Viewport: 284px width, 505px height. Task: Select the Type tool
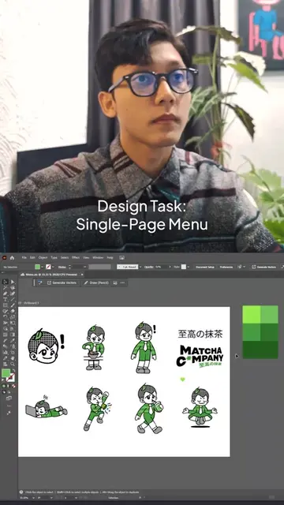pos(6,299)
